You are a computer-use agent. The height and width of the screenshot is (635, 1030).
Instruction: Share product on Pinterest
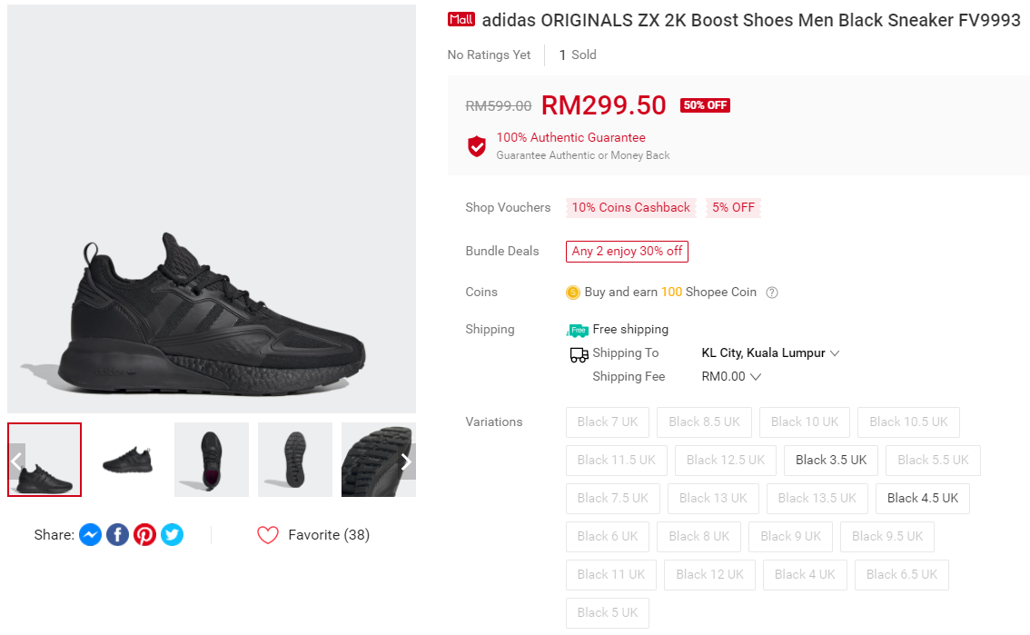pyautogui.click(x=144, y=535)
